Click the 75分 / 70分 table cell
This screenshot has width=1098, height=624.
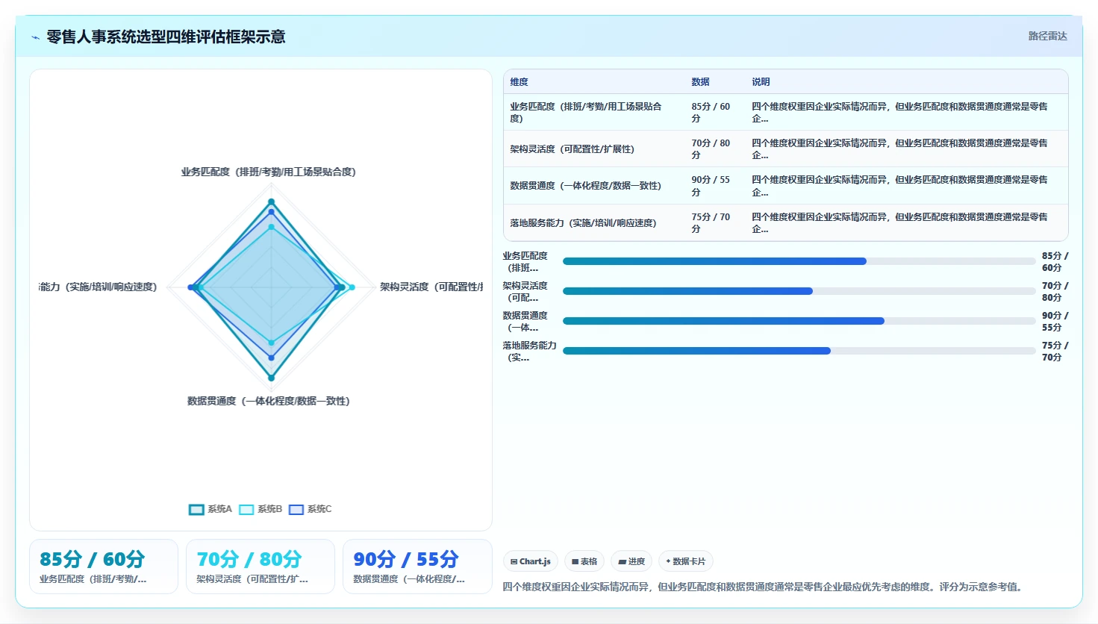point(715,223)
